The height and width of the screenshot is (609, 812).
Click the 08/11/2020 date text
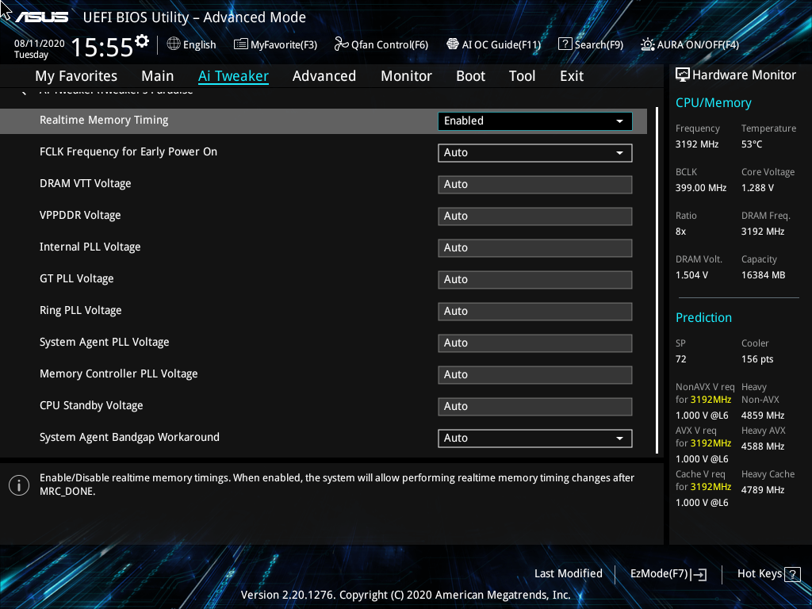40,44
